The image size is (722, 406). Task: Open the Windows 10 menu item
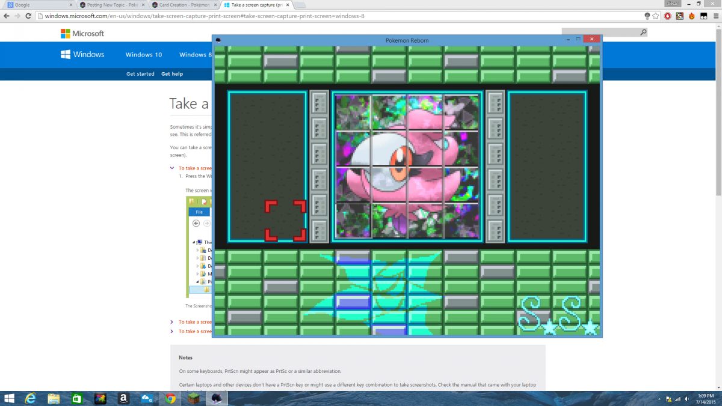pos(144,55)
